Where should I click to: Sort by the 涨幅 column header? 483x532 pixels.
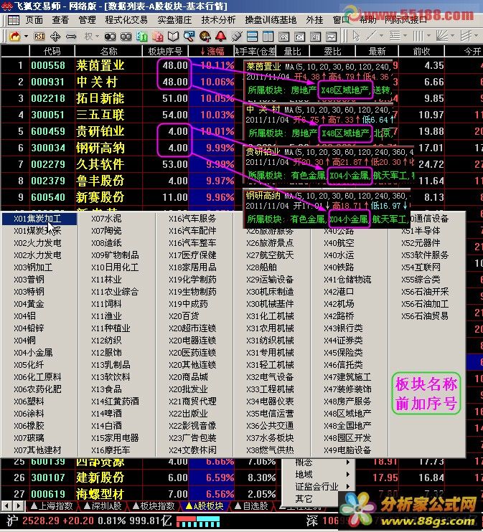[212, 51]
